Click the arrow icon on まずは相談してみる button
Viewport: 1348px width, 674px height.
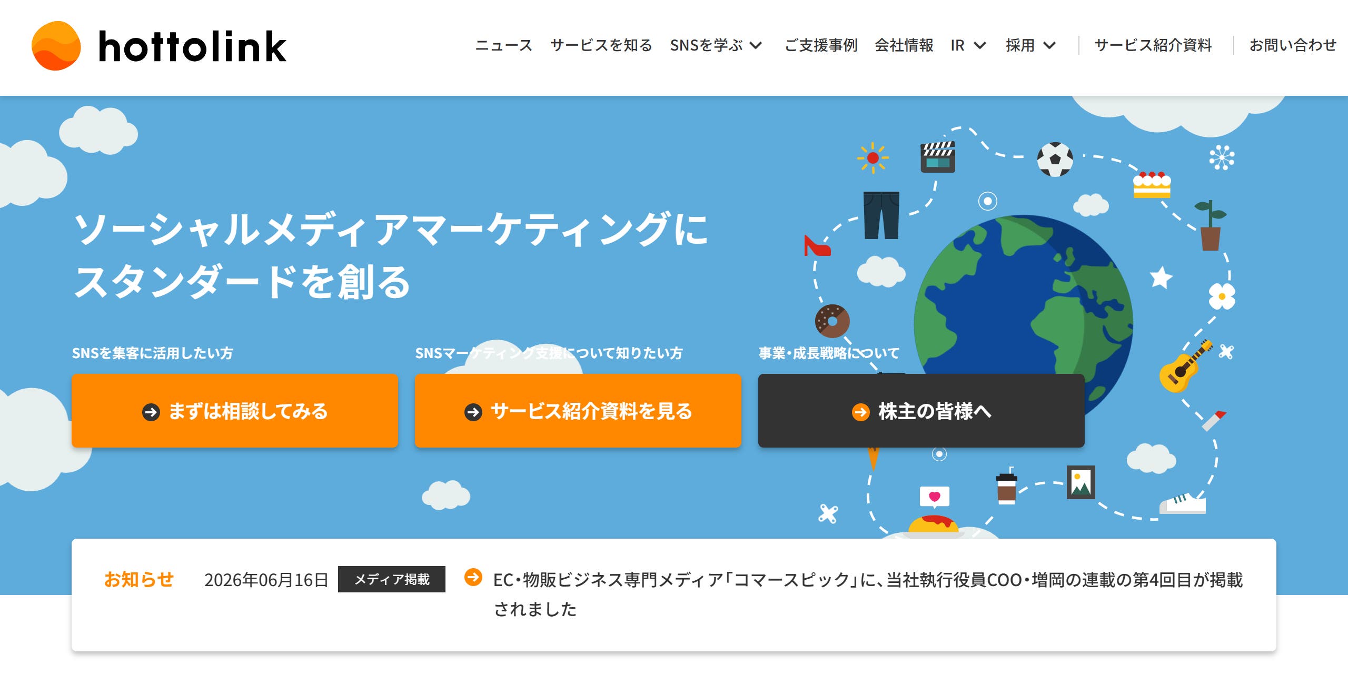(151, 412)
